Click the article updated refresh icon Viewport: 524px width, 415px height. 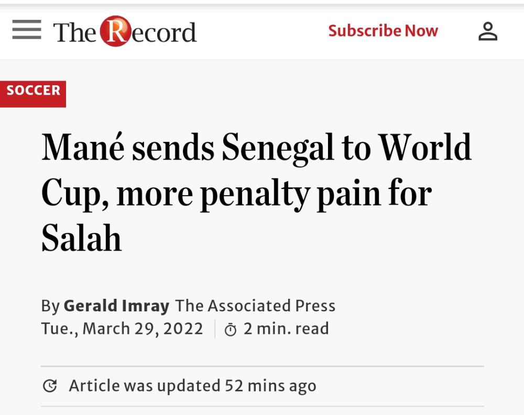point(49,386)
